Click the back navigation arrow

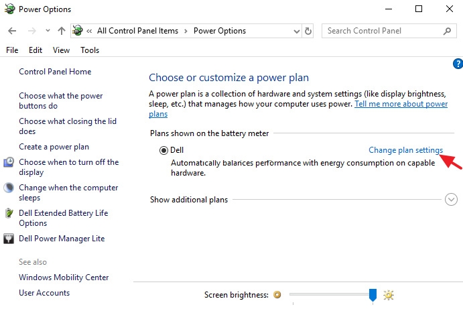12,31
